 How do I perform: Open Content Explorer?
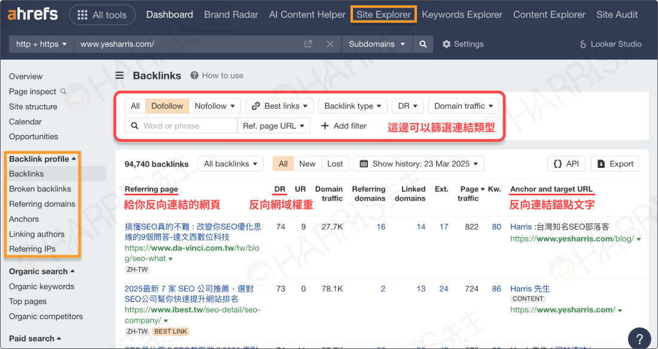point(549,15)
